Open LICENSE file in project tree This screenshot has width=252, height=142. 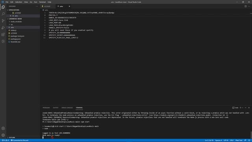tap(14, 33)
